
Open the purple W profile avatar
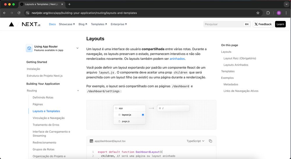[279, 13]
